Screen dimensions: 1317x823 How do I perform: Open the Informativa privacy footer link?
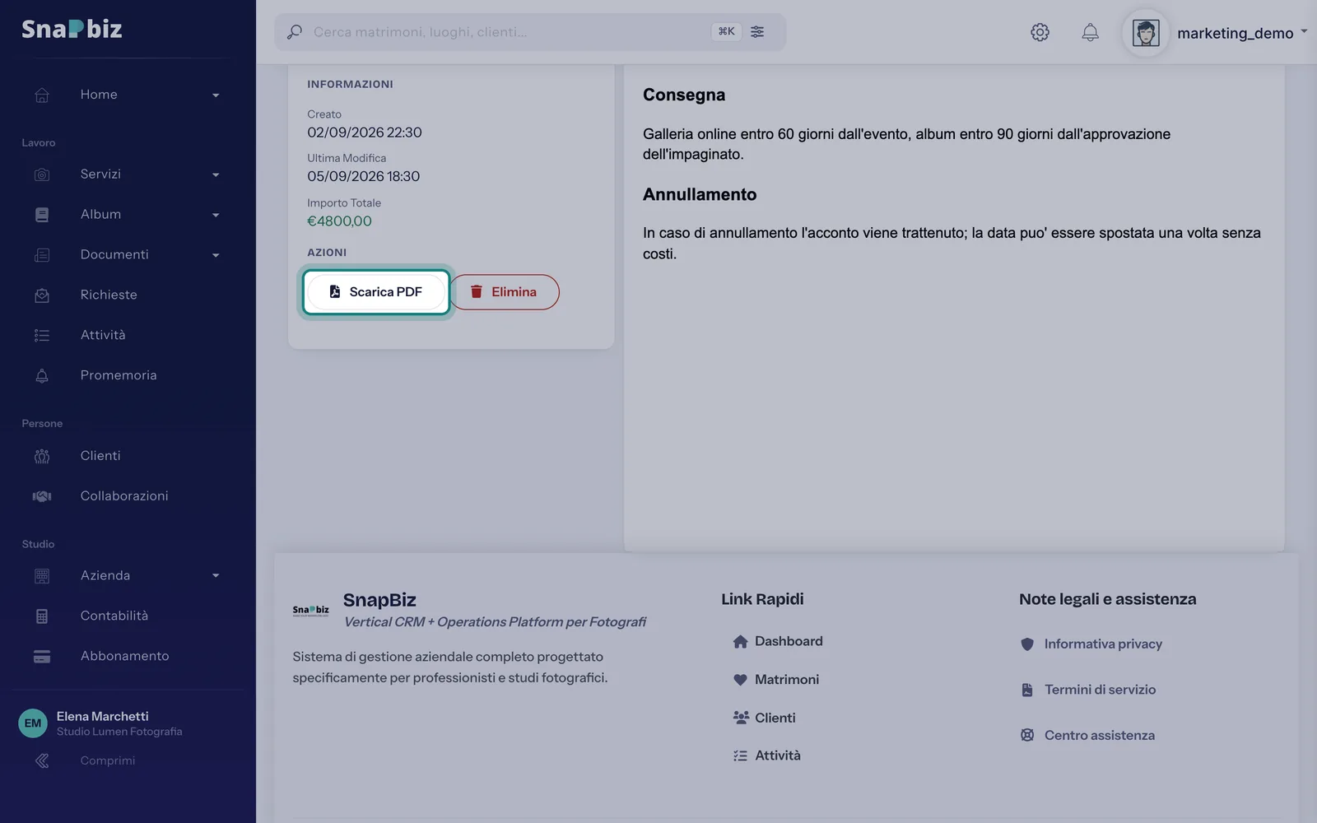click(1103, 644)
